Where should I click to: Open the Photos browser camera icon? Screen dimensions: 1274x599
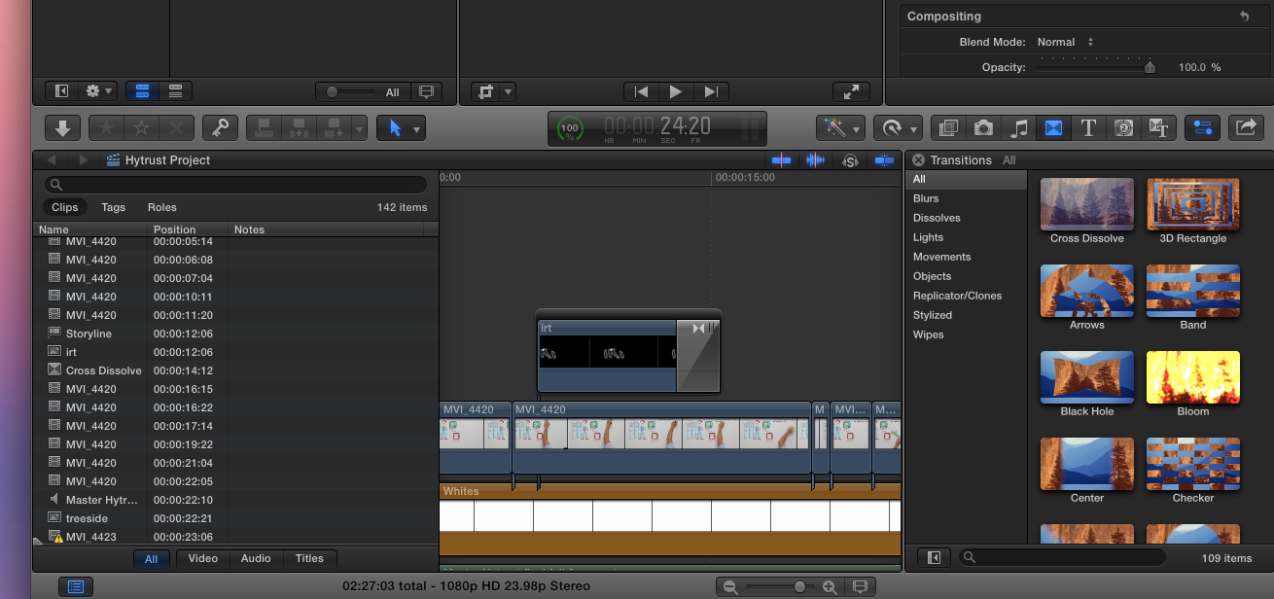(983, 127)
